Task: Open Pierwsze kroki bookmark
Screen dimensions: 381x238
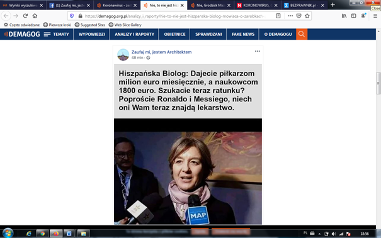Action: [x=57, y=25]
